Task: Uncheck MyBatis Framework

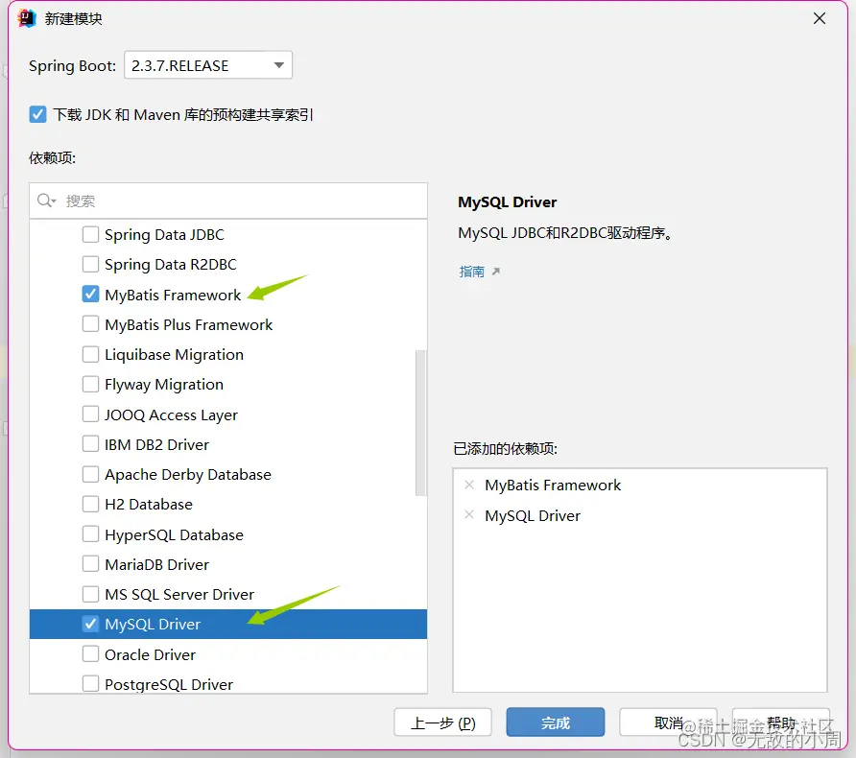Action: pyautogui.click(x=90, y=295)
